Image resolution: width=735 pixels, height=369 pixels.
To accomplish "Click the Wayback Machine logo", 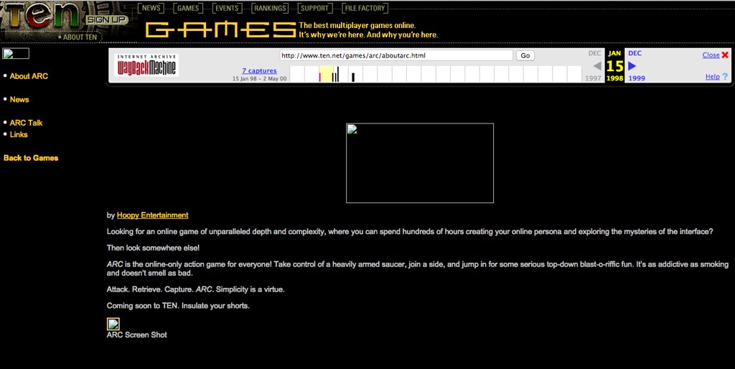I will tap(147, 65).
